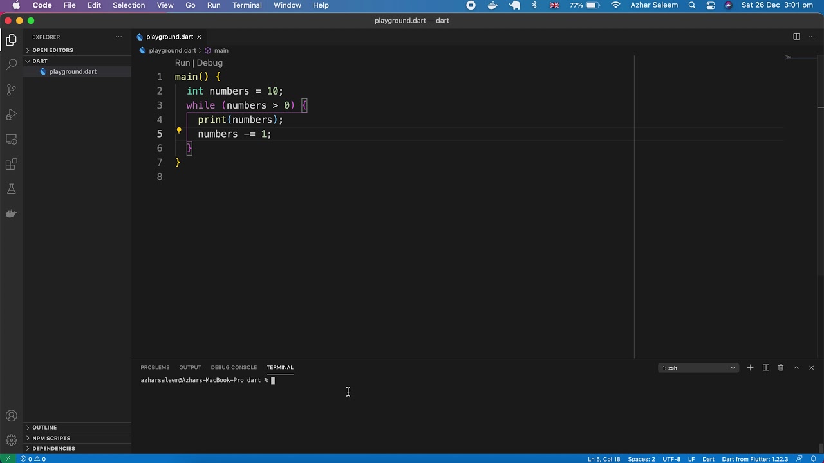Close the terminal panel
Screen dimensions: 824x463
click(x=811, y=368)
